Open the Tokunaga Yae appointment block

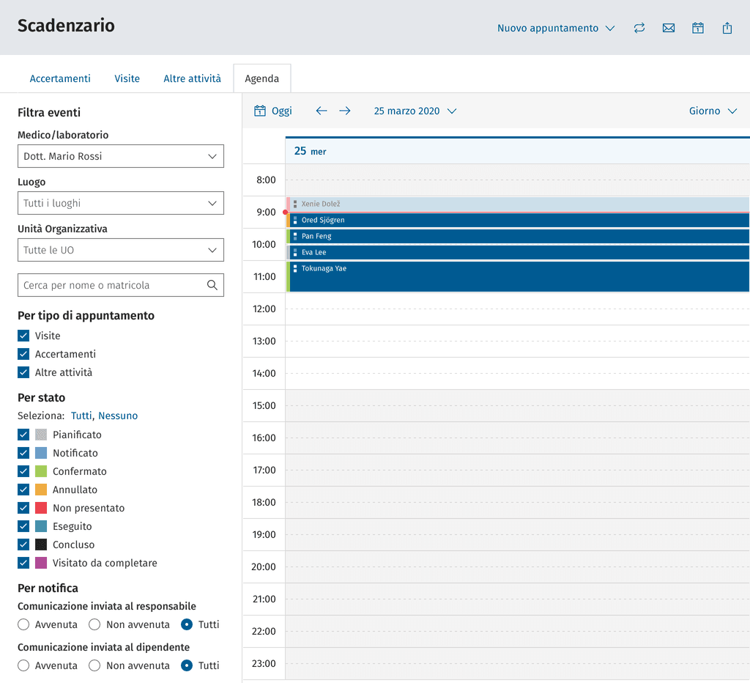pos(518,277)
